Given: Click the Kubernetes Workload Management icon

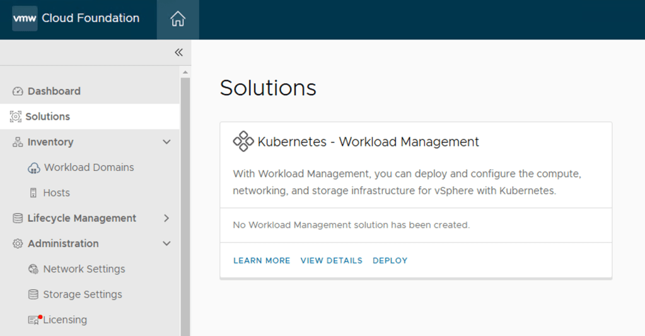Looking at the screenshot, I should (x=243, y=142).
